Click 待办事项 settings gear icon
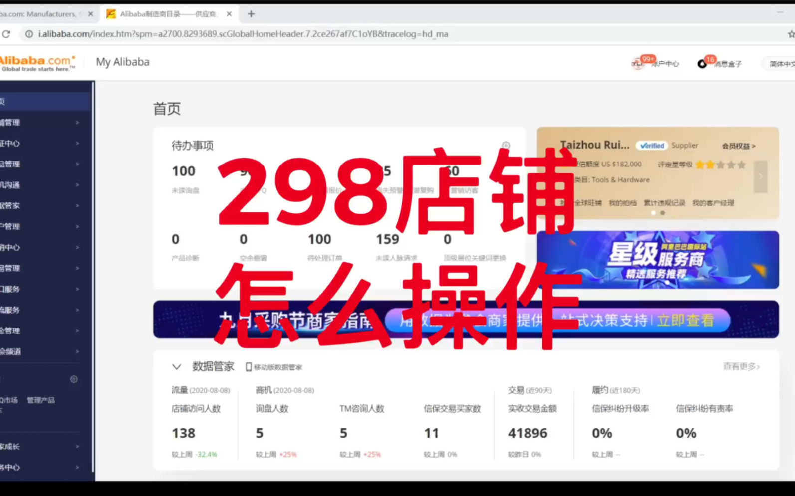The width and height of the screenshot is (795, 496). click(506, 146)
